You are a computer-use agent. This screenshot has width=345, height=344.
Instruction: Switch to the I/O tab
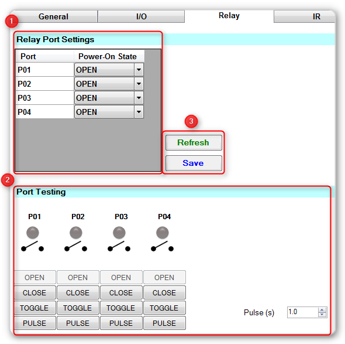tap(142, 16)
